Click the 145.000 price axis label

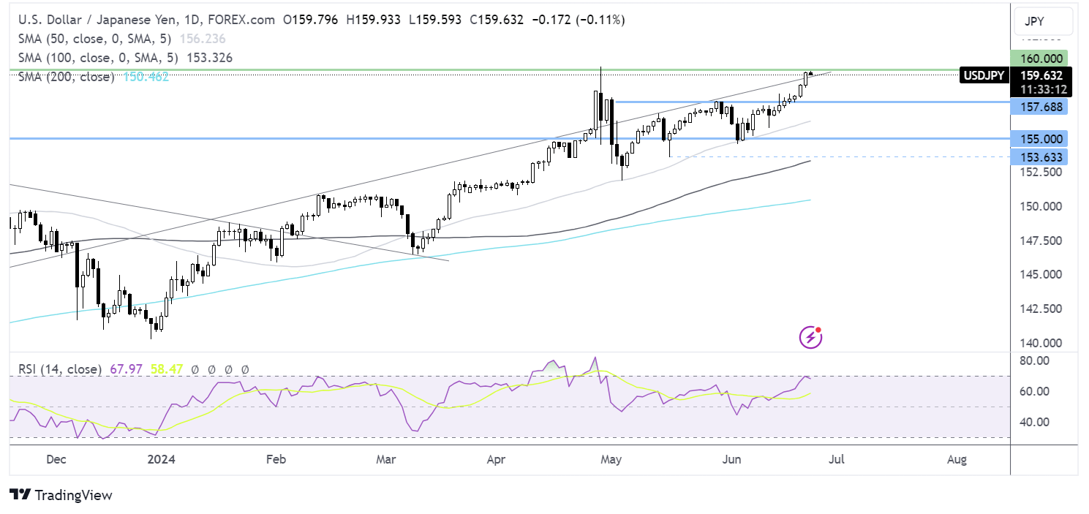click(1039, 274)
